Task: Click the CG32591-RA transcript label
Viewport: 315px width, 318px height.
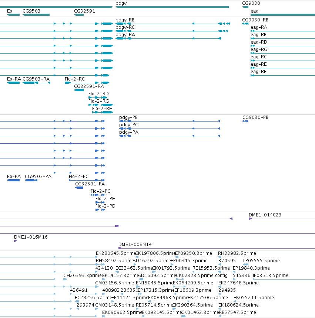Action: coord(89,86)
